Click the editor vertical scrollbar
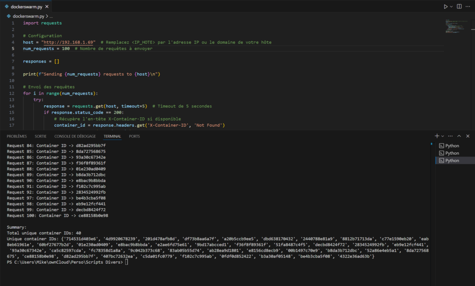The height and width of the screenshot is (286, 475). [473, 74]
